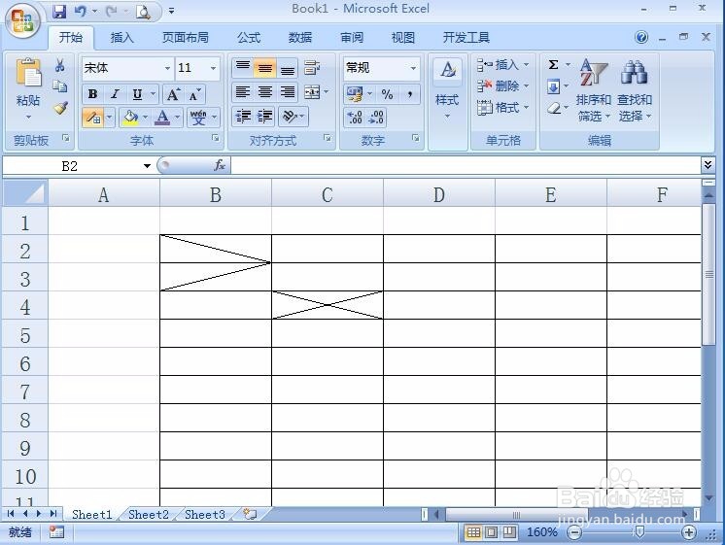Screen dimensions: 725x545
Task: Click the insert function fx button
Action: coord(220,165)
